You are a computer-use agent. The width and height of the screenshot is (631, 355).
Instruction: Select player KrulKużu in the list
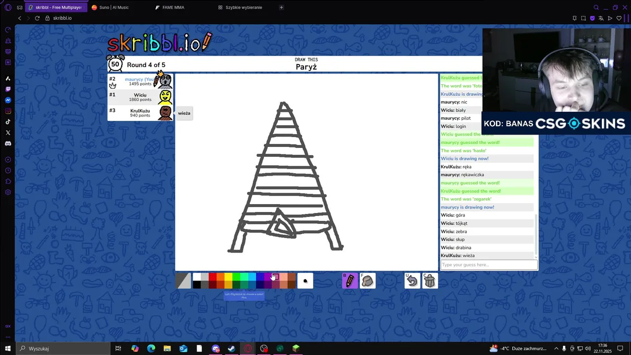click(x=140, y=113)
